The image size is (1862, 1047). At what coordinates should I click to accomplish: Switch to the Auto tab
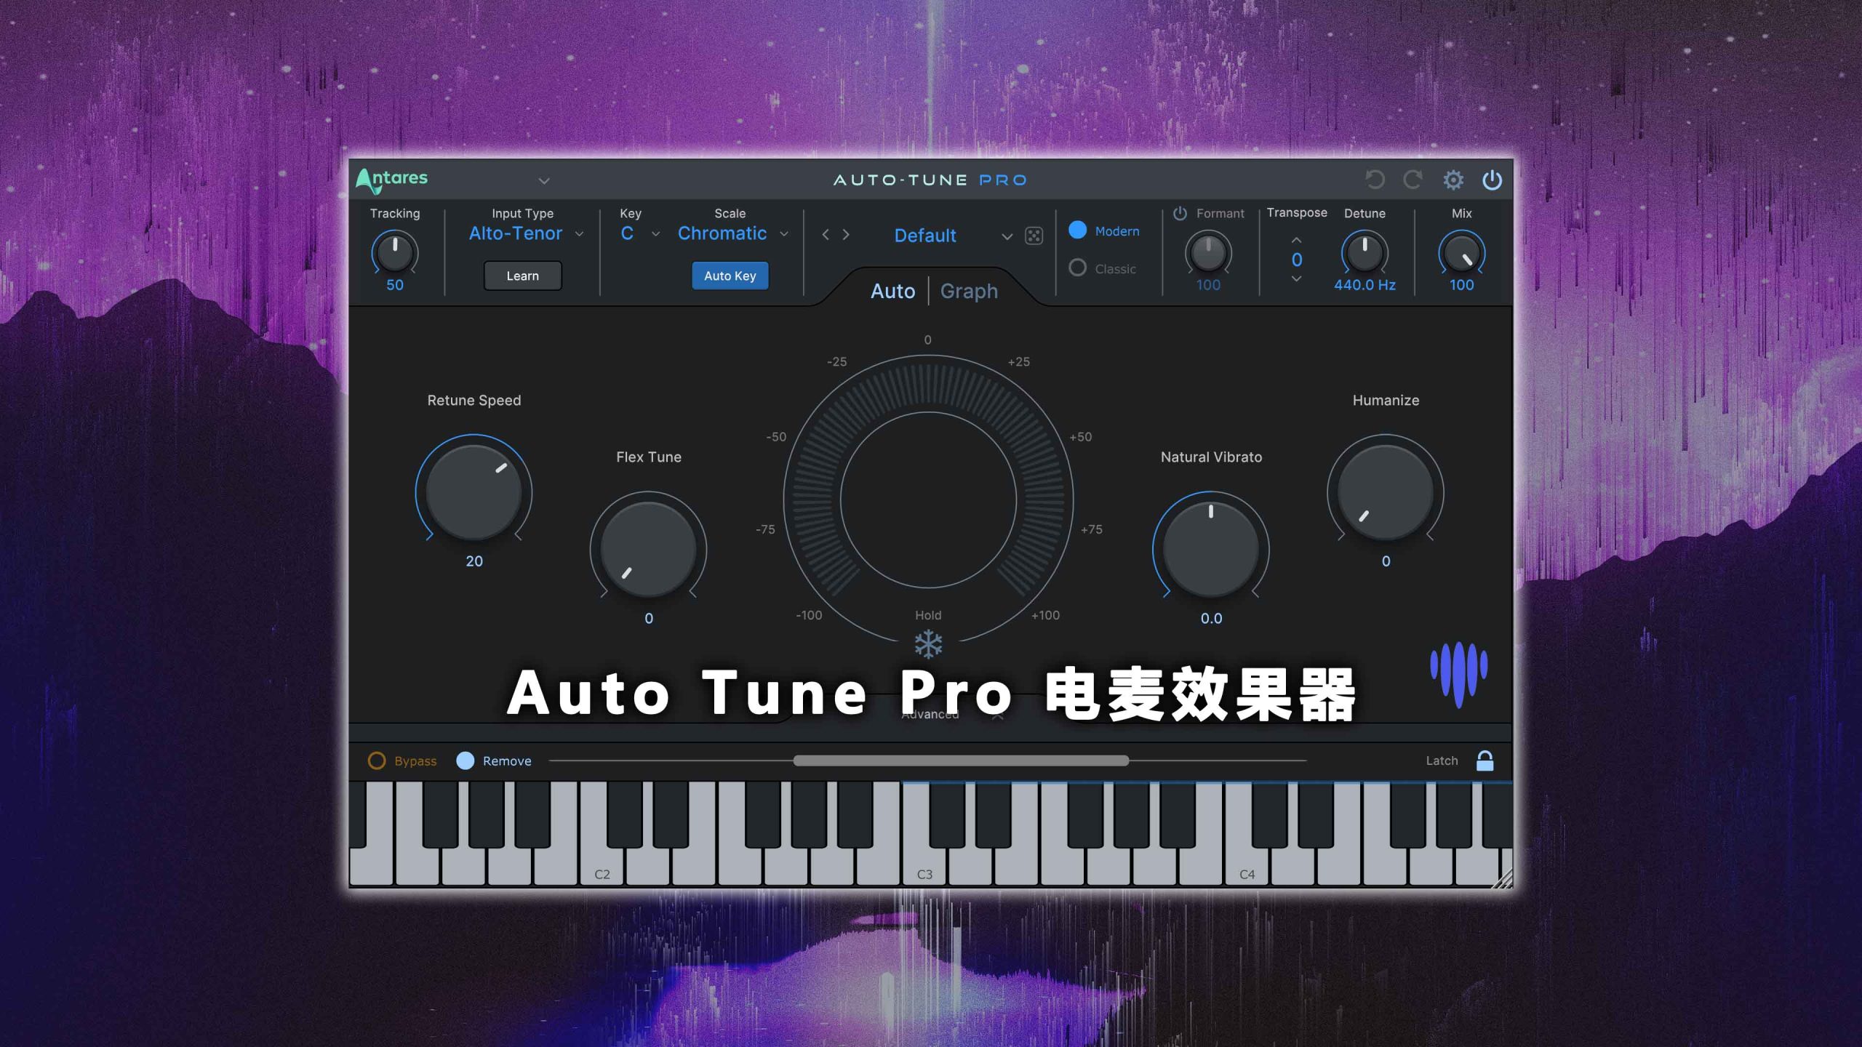coord(891,290)
